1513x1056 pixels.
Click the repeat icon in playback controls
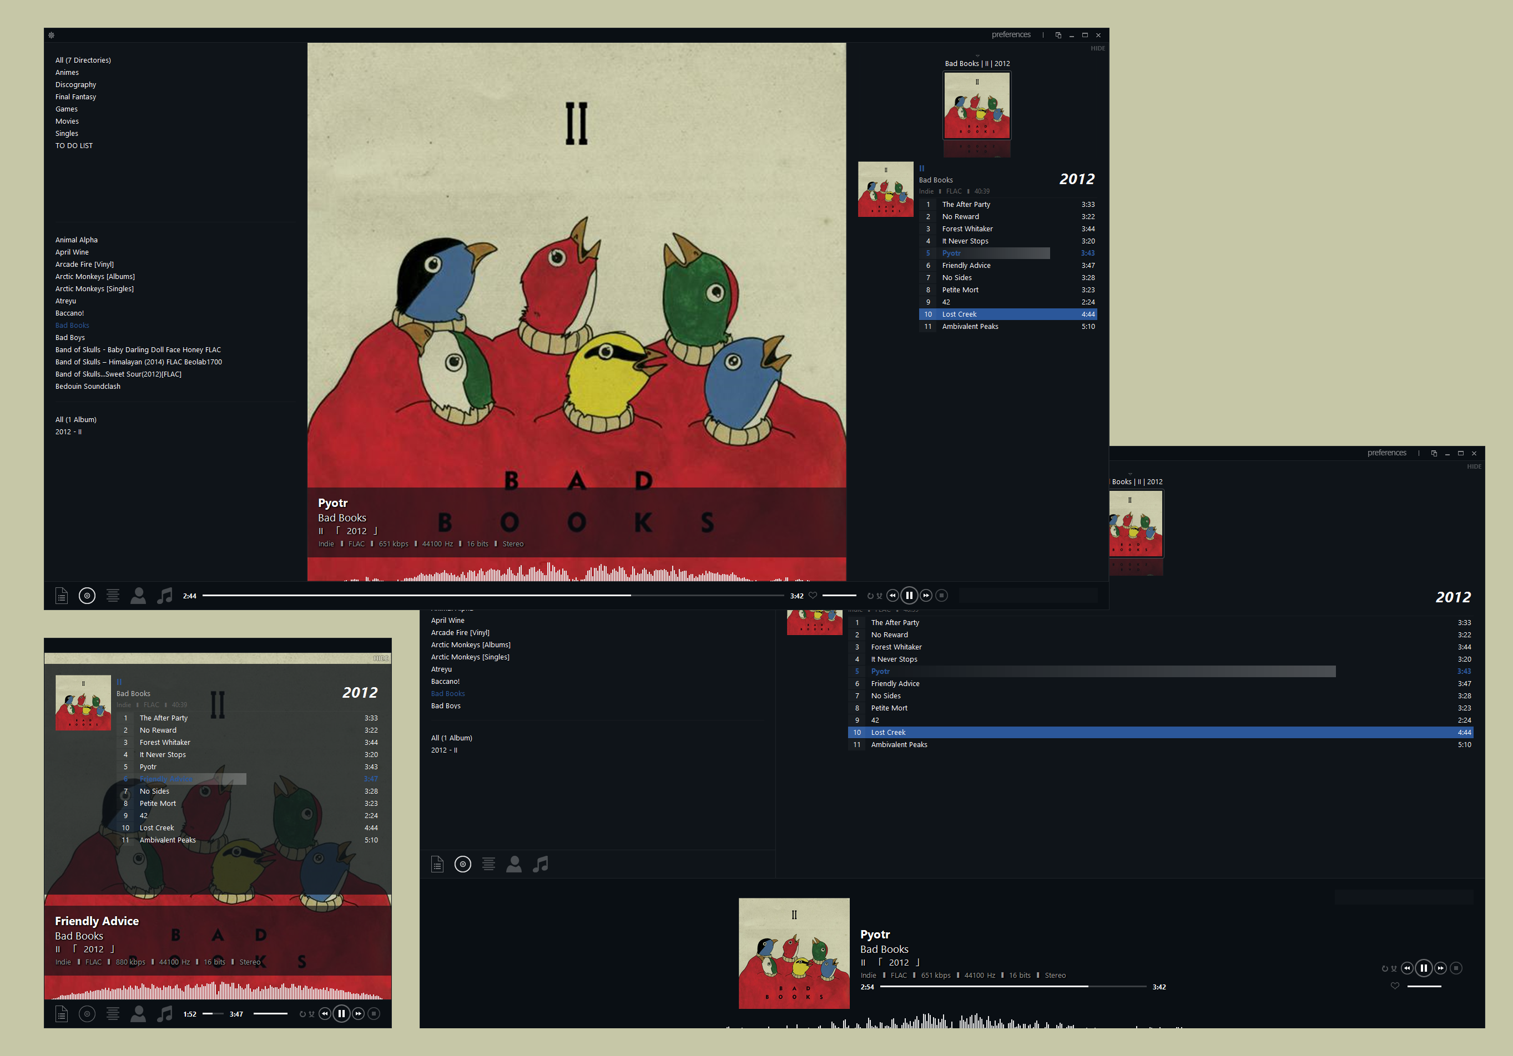click(869, 595)
